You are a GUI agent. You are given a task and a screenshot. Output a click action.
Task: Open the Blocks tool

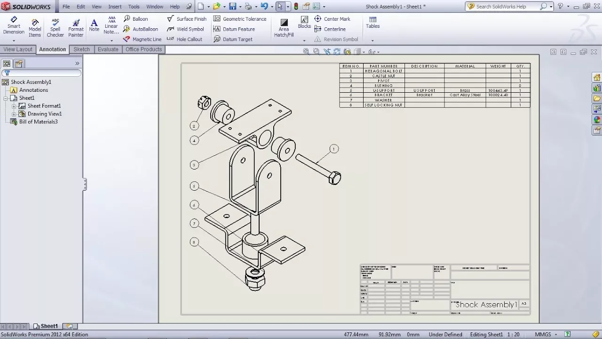(x=304, y=23)
